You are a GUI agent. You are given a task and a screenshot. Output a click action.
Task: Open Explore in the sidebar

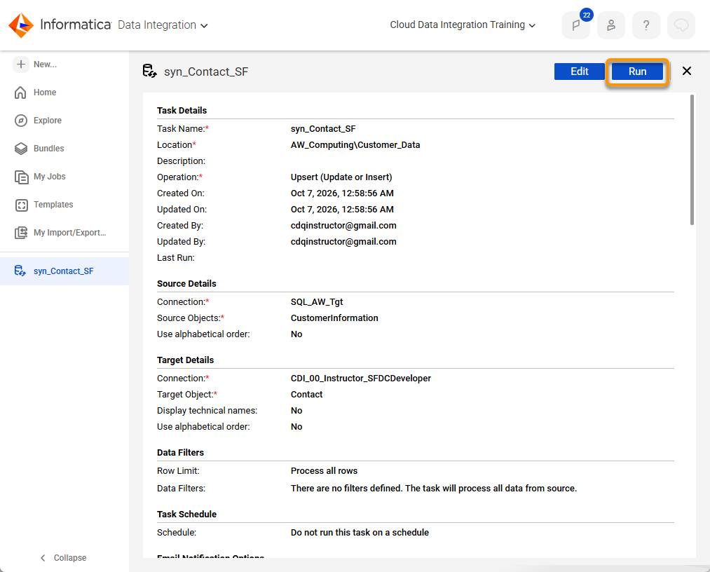[x=48, y=121]
